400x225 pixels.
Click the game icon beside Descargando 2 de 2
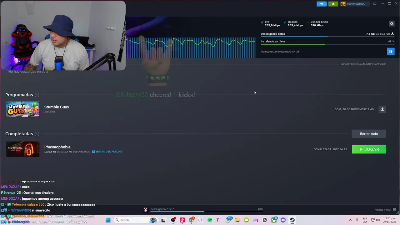pyautogui.click(x=145, y=209)
